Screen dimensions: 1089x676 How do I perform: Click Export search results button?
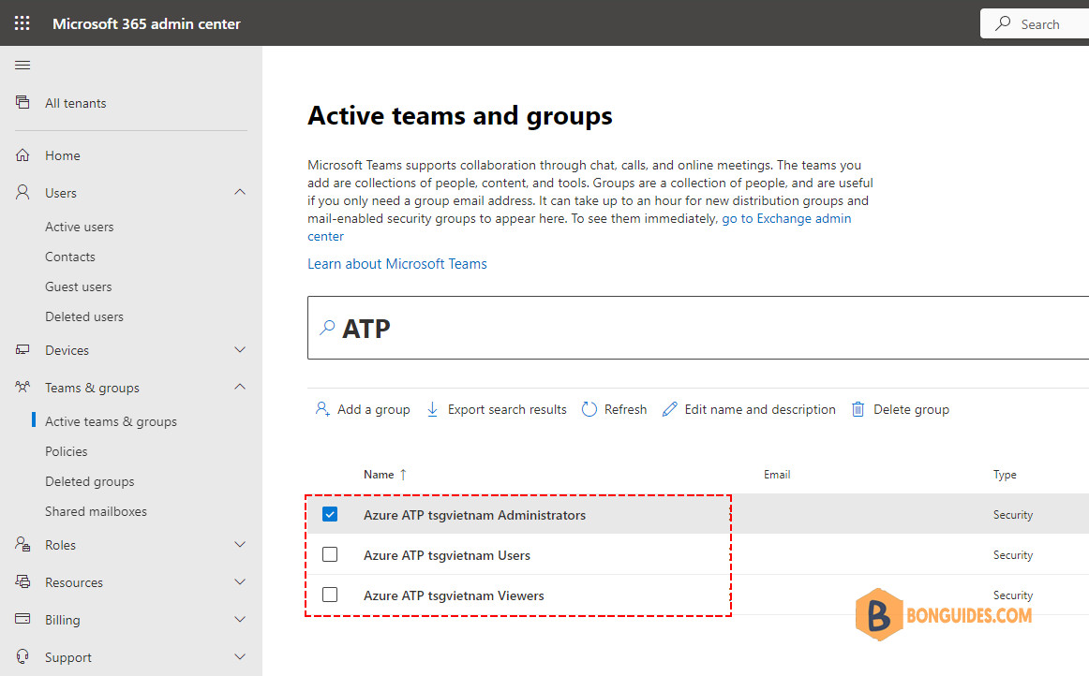point(497,409)
